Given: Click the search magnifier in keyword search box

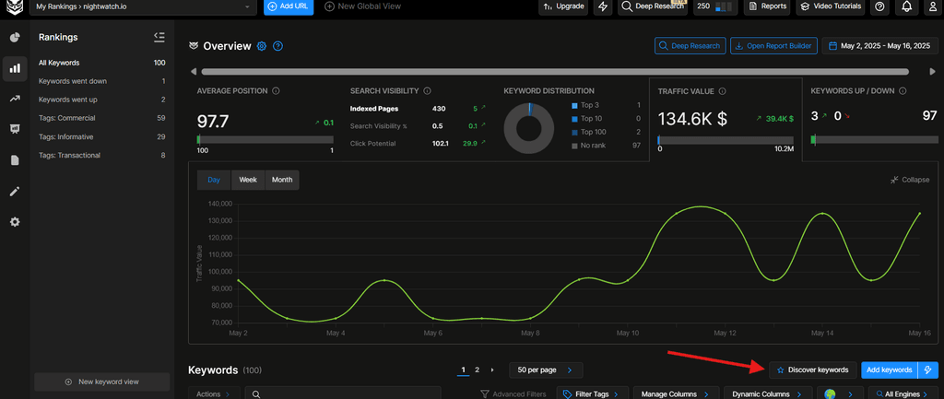Looking at the screenshot, I should point(256,394).
